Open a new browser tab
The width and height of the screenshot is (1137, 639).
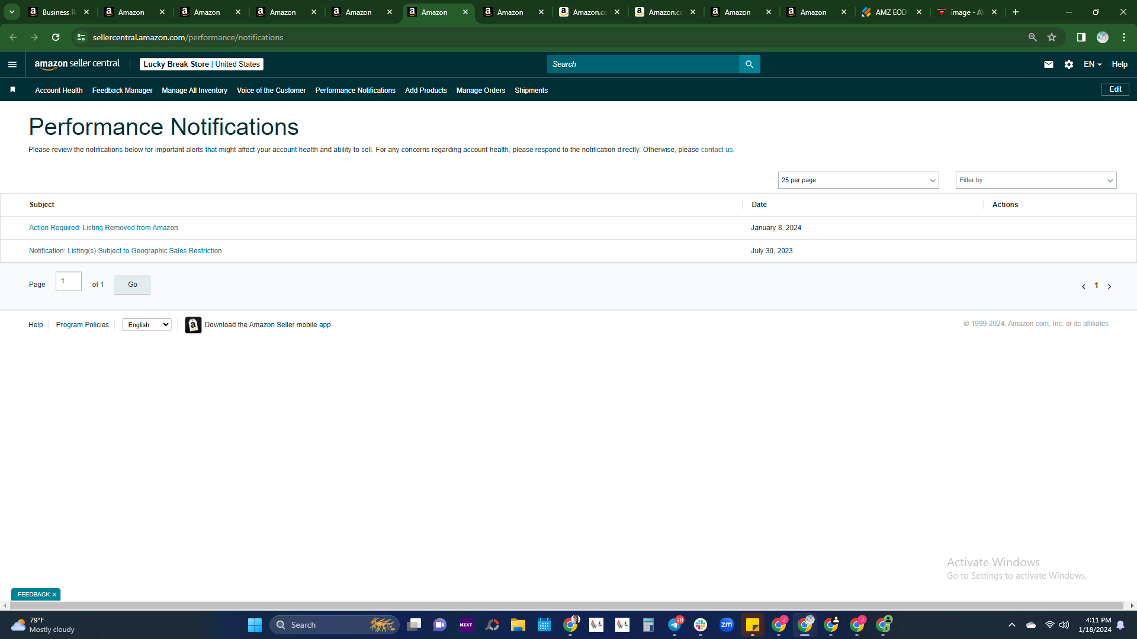(x=1016, y=12)
